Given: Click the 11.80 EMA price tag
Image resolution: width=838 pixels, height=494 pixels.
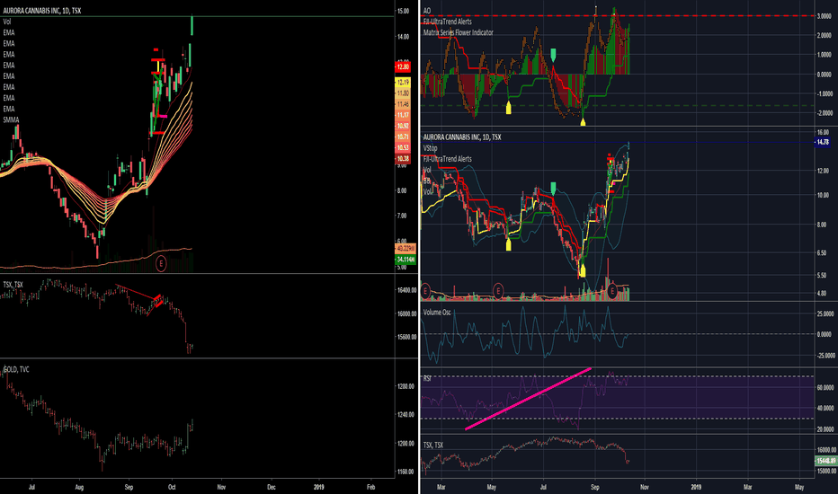Looking at the screenshot, I should pos(403,93).
